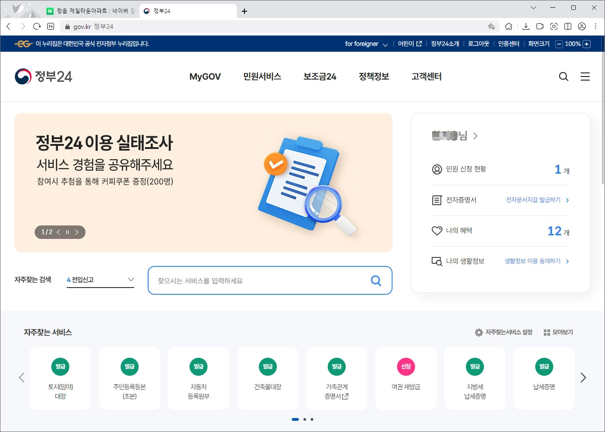This screenshot has height=432, width=605.
Task: Click the 전자문서지갑 발급하기 link
Action: point(533,200)
